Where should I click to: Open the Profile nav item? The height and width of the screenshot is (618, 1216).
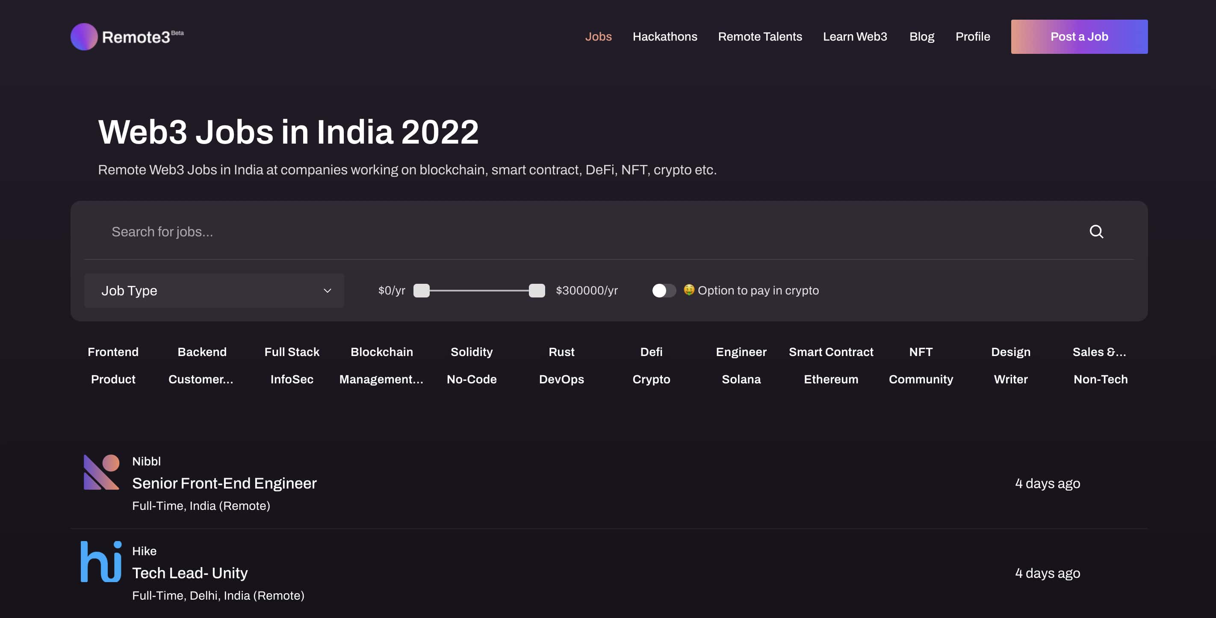[x=972, y=36]
